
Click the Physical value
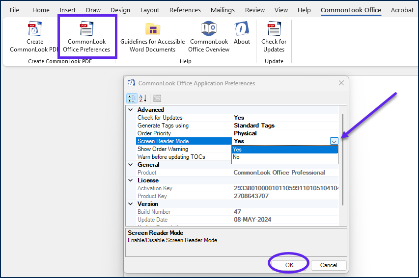(245, 133)
